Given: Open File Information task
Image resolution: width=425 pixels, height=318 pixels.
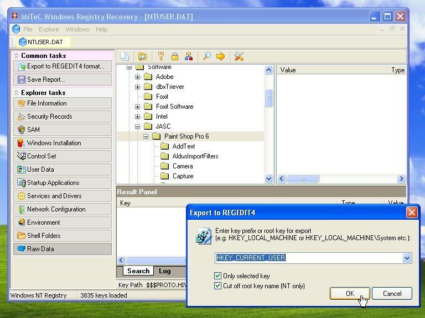Looking at the screenshot, I should click(x=63, y=103).
